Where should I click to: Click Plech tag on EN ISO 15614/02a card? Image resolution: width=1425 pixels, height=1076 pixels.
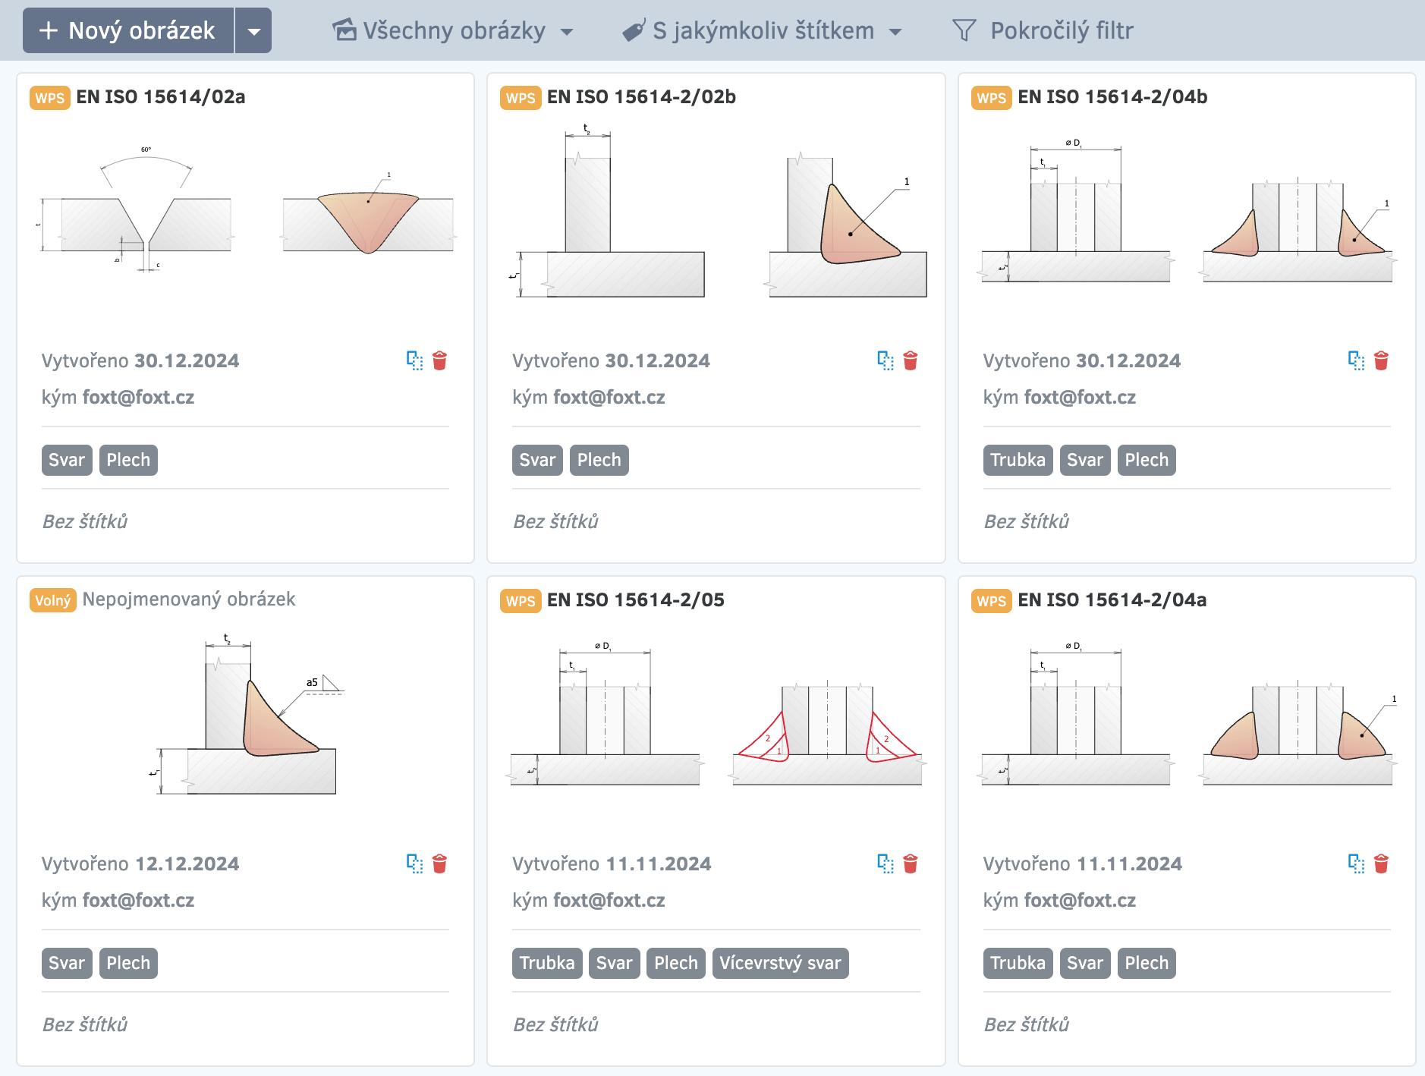click(x=128, y=460)
